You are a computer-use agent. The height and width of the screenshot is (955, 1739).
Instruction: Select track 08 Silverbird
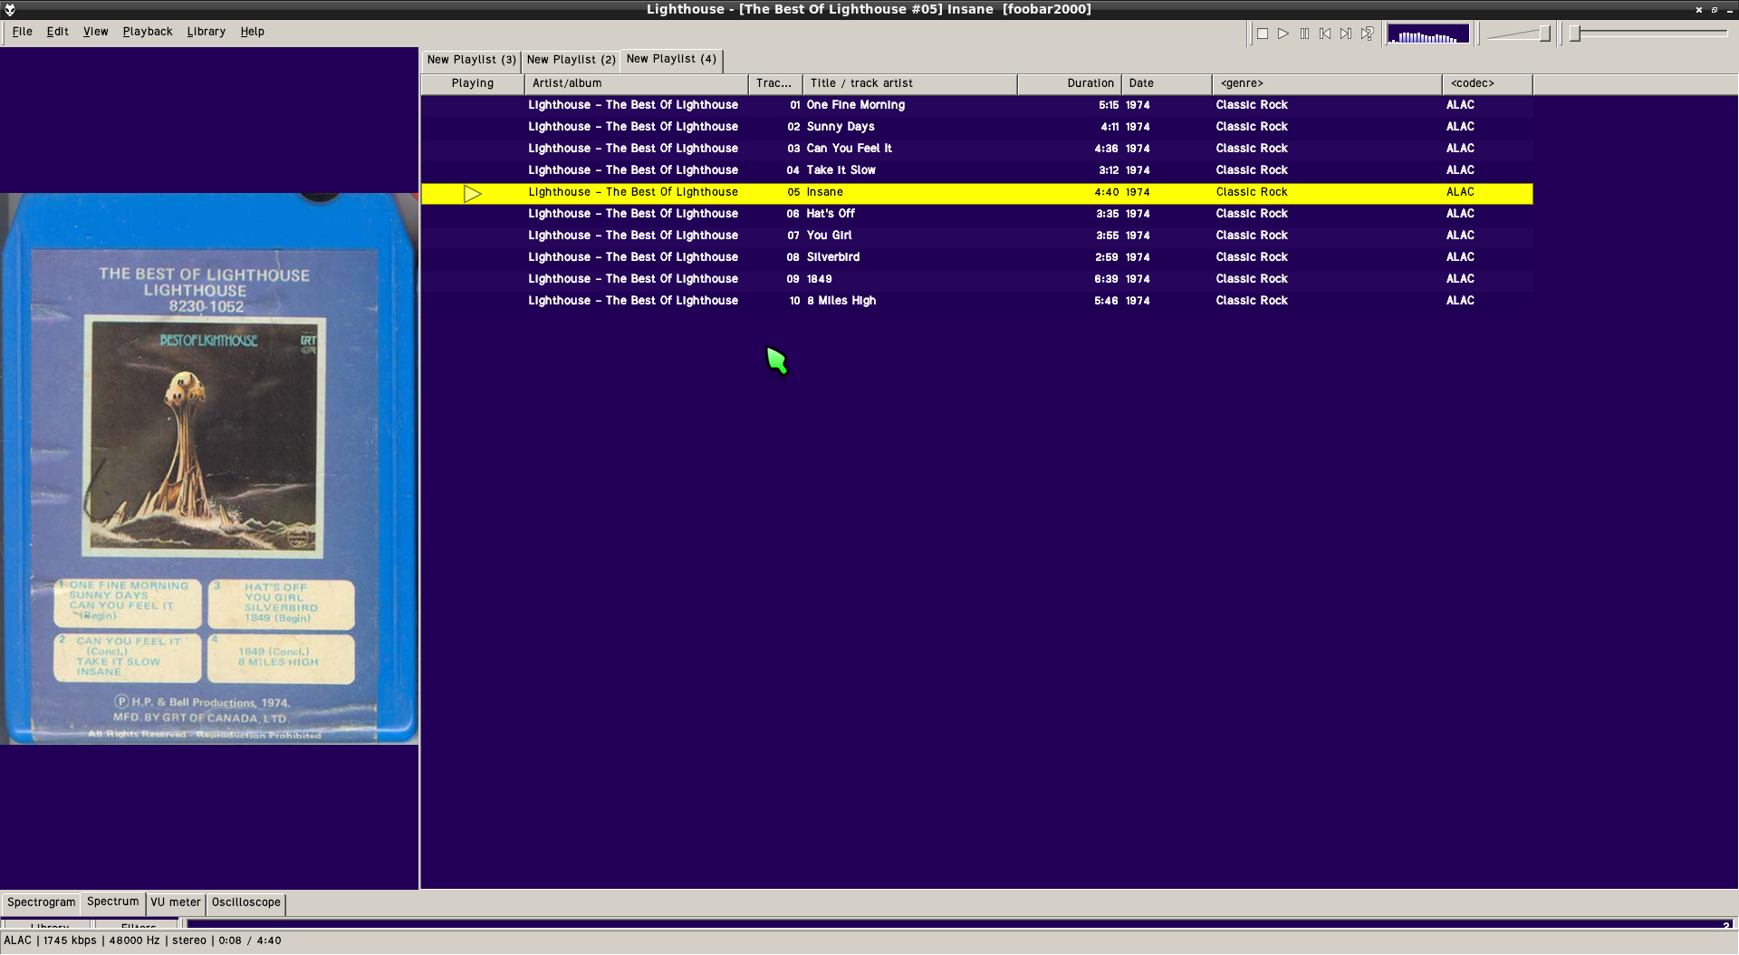pyautogui.click(x=977, y=257)
